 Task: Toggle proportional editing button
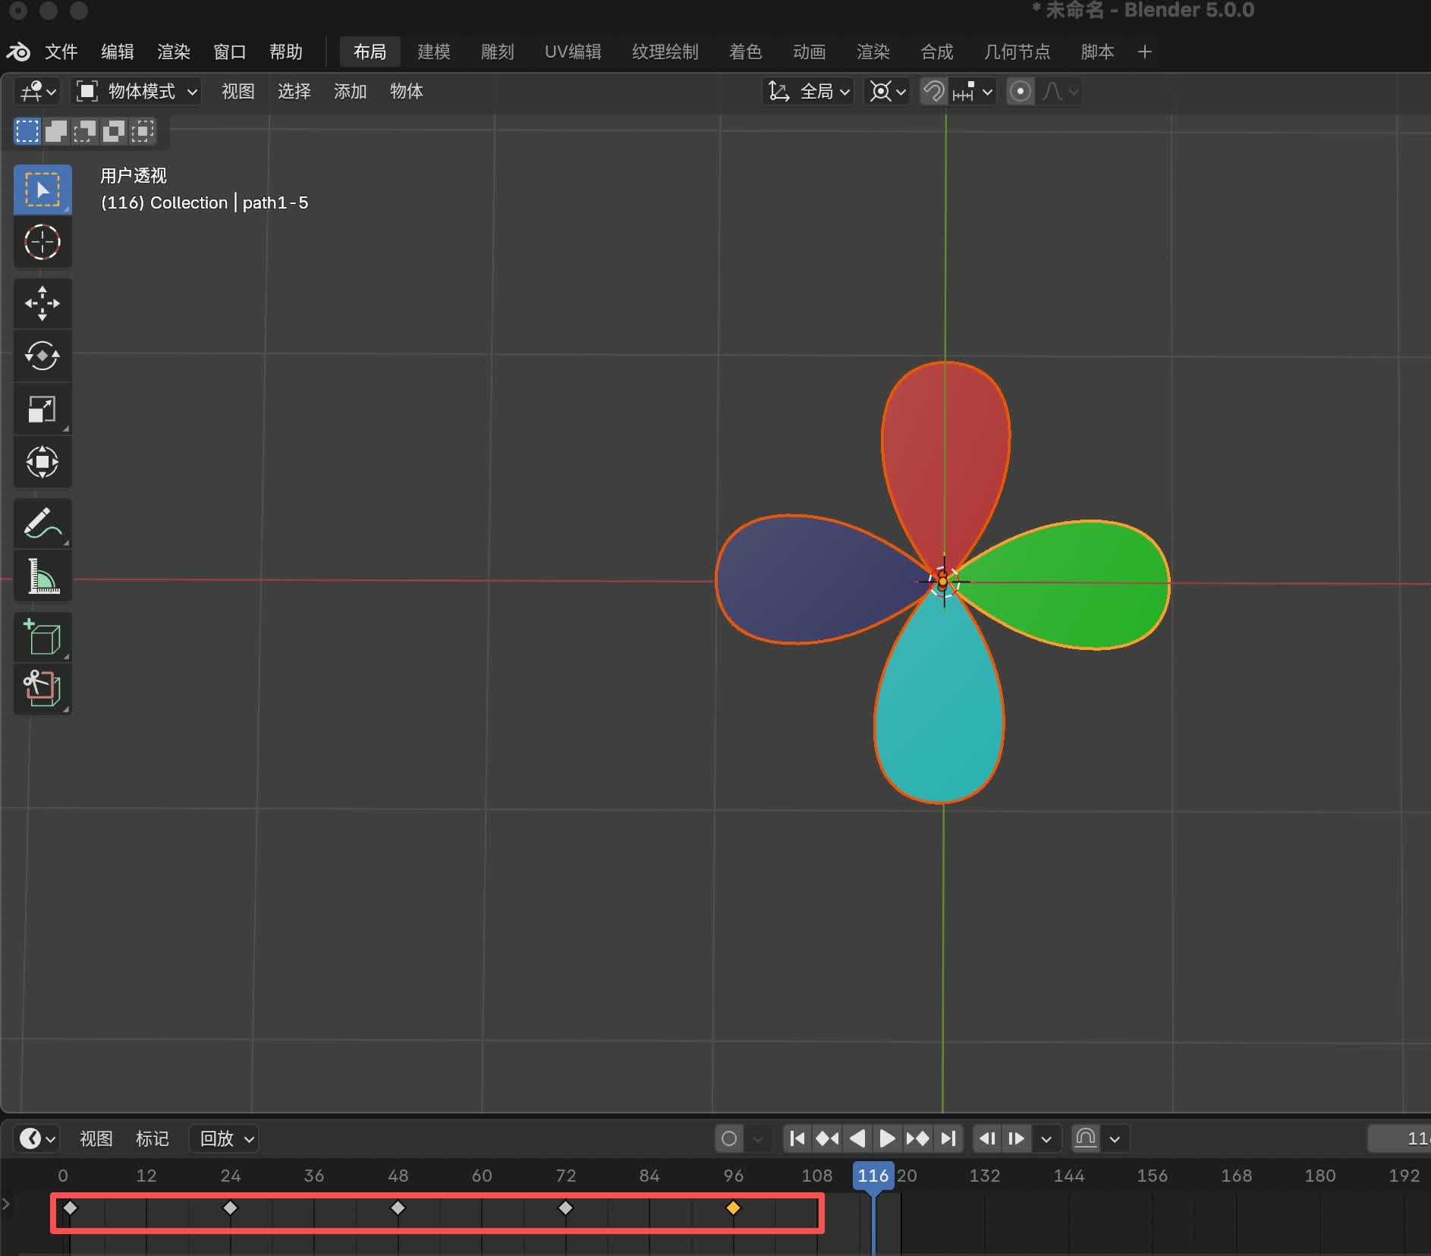coord(1021,92)
